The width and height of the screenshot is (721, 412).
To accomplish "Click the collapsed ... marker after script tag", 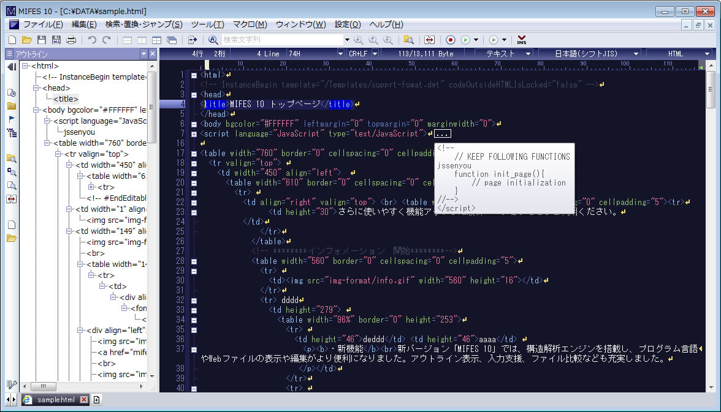I will tap(443, 133).
